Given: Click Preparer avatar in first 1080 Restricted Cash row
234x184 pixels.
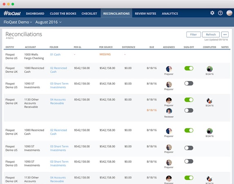Looking at the screenshot, I should (x=169, y=69).
